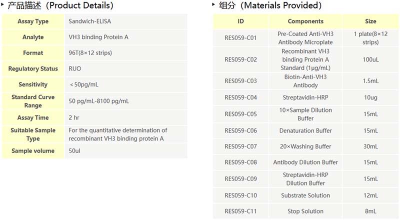This screenshot has width=400, height=220.
Task: Select the Substrate Solution component cell
Action: pyautogui.click(x=305, y=195)
